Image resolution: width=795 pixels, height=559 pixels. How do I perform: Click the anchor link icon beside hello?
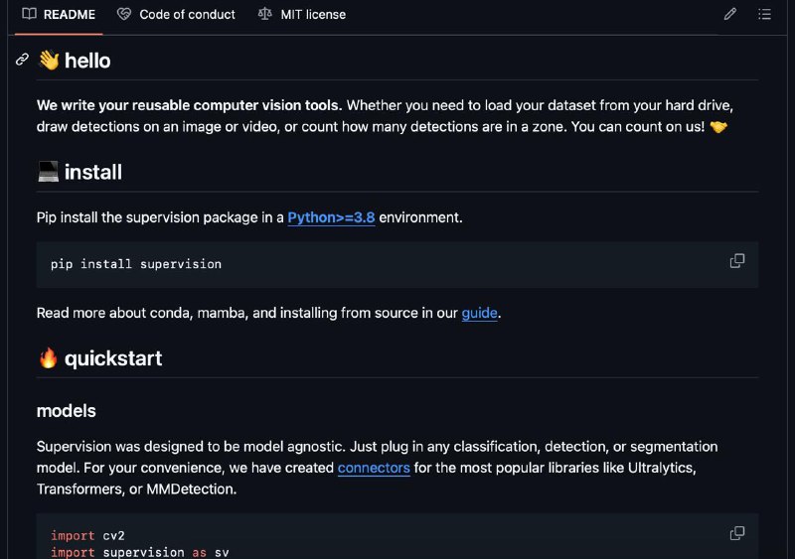[x=22, y=60]
